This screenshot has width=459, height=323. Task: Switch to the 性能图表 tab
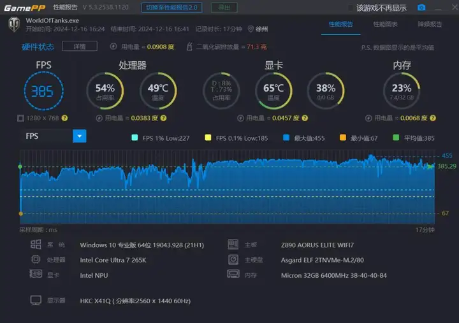[385, 24]
